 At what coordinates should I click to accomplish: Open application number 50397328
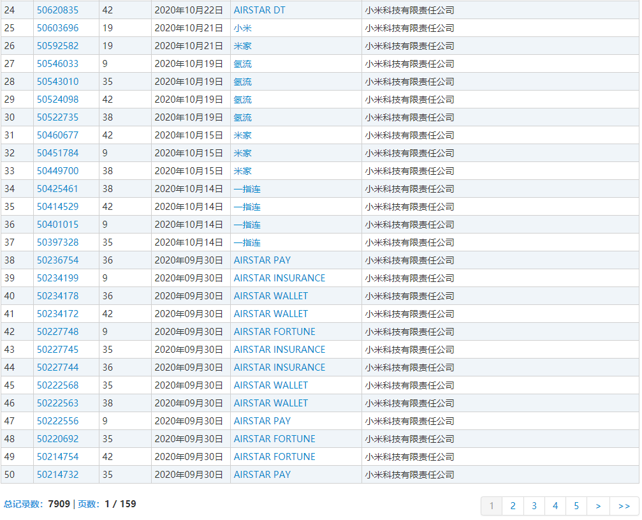click(x=58, y=242)
